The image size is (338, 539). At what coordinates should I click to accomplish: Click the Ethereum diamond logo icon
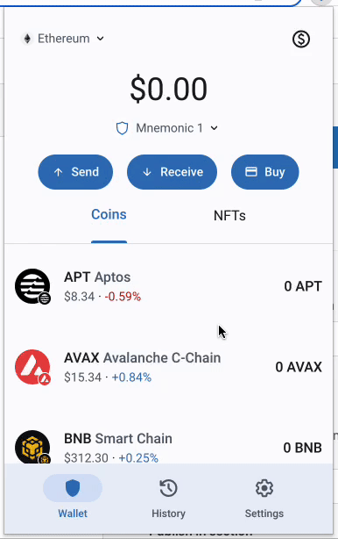click(27, 39)
